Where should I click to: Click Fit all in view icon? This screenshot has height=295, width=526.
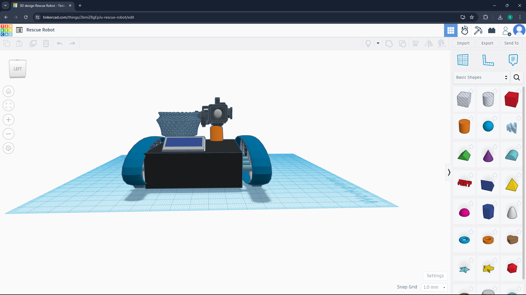coord(8,105)
